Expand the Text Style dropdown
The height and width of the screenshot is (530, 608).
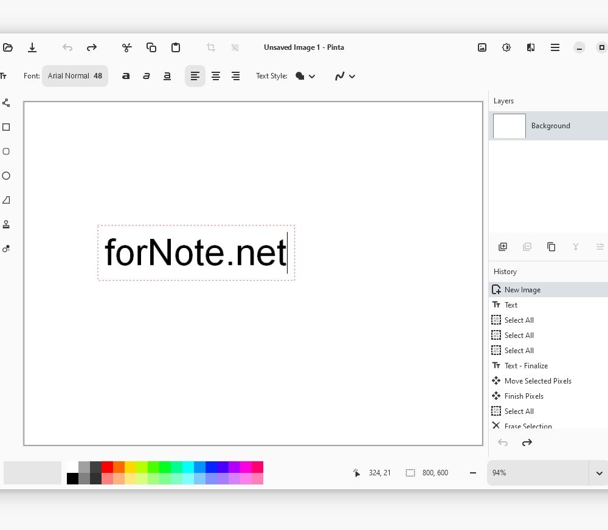305,76
